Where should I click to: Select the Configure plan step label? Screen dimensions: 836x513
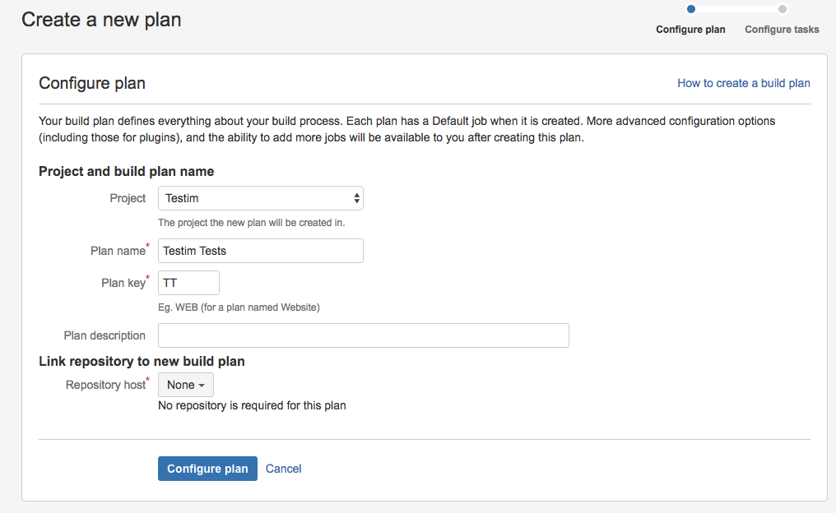click(x=690, y=30)
